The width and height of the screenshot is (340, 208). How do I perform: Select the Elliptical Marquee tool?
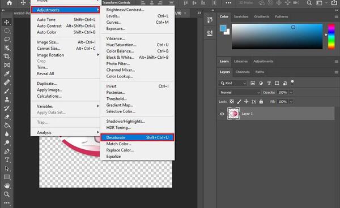[7, 31]
